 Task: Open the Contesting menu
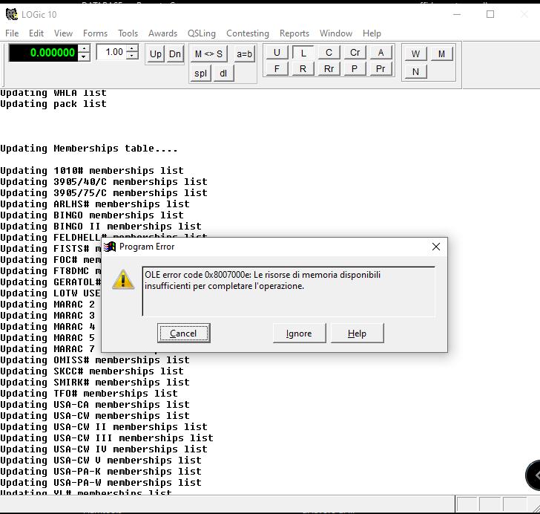pos(248,33)
